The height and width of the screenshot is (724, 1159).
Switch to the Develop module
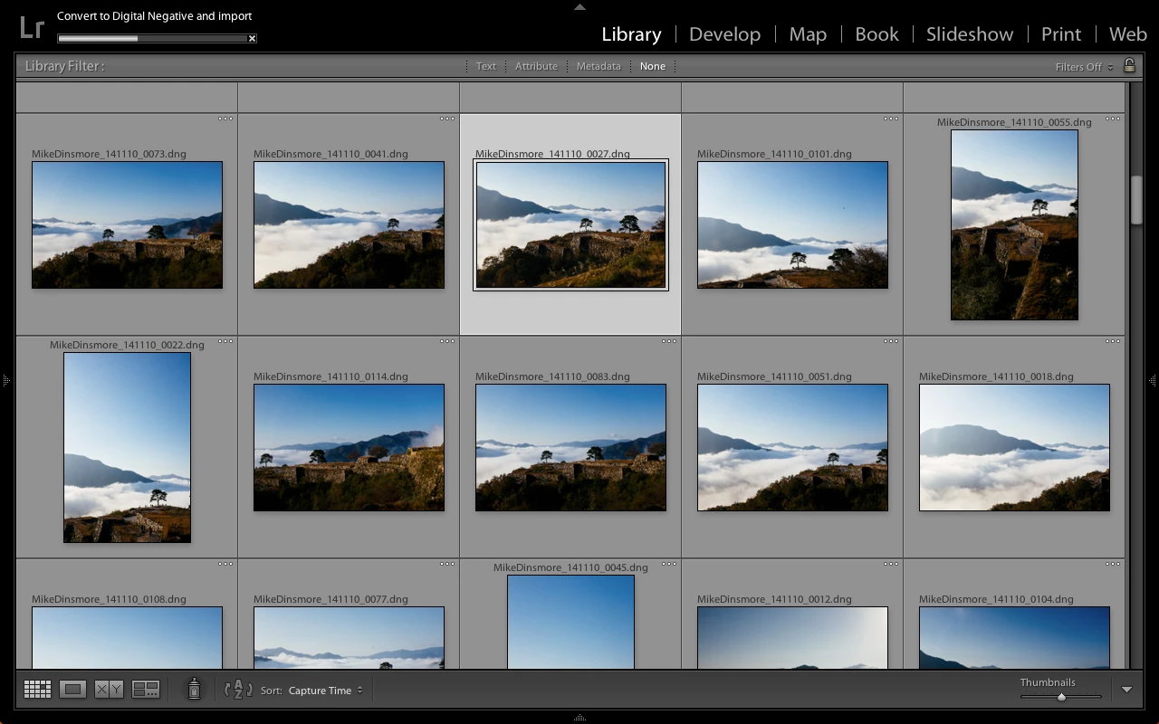724,34
